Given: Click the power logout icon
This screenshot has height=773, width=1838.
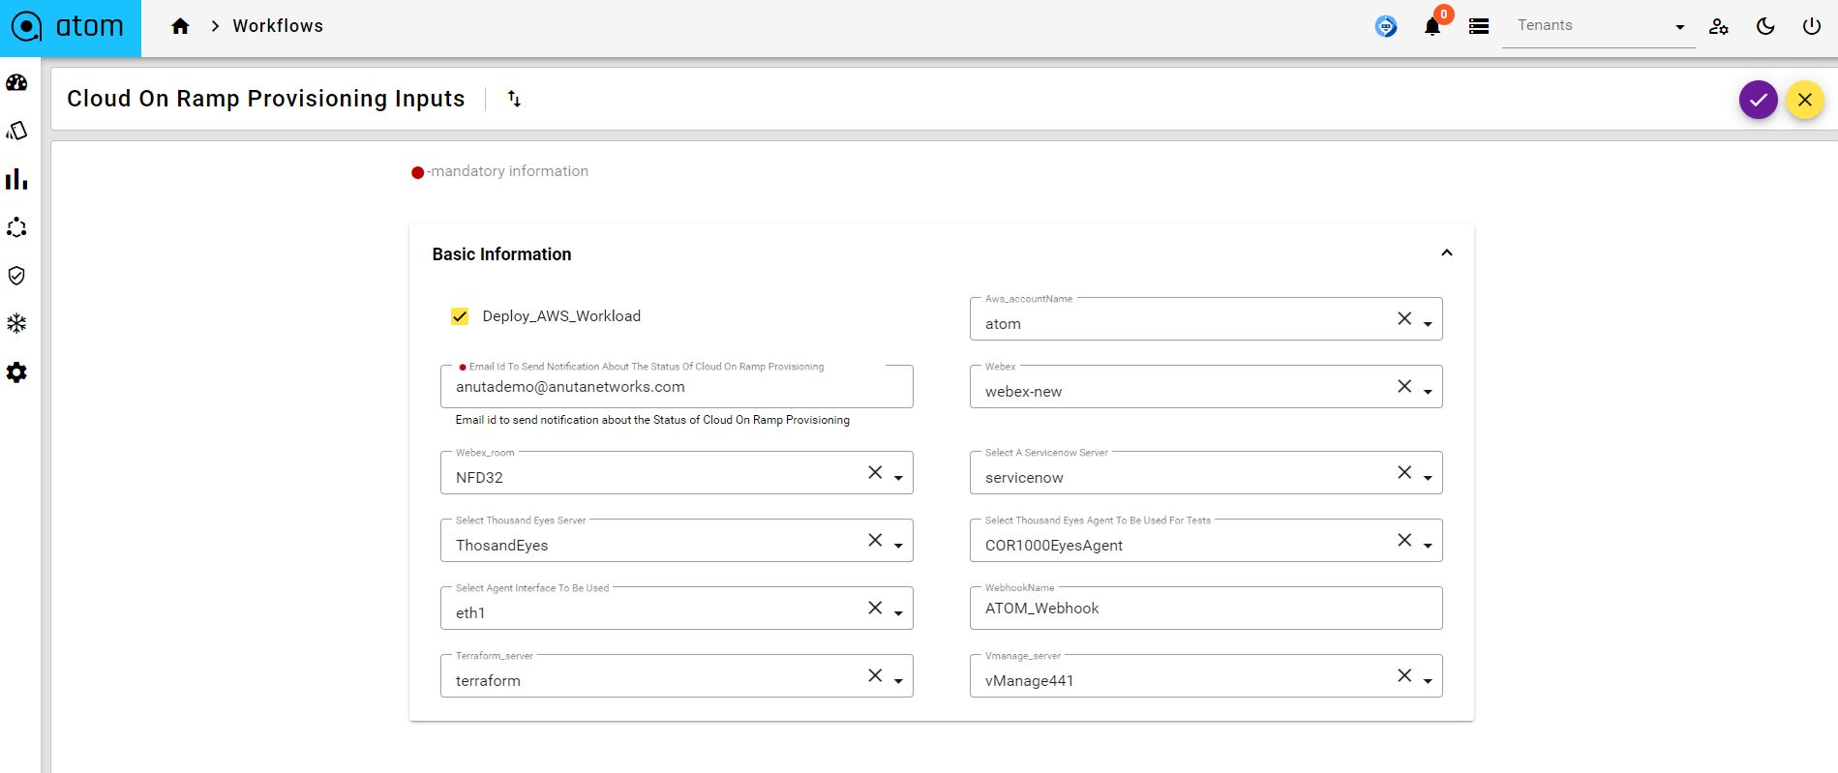Looking at the screenshot, I should point(1812,26).
